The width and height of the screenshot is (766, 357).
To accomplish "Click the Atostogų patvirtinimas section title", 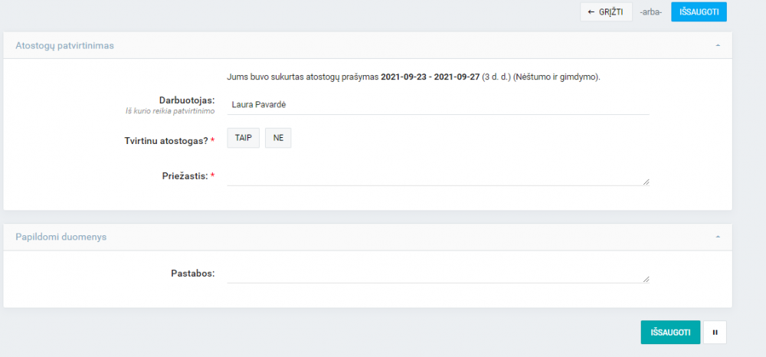I will [x=65, y=45].
